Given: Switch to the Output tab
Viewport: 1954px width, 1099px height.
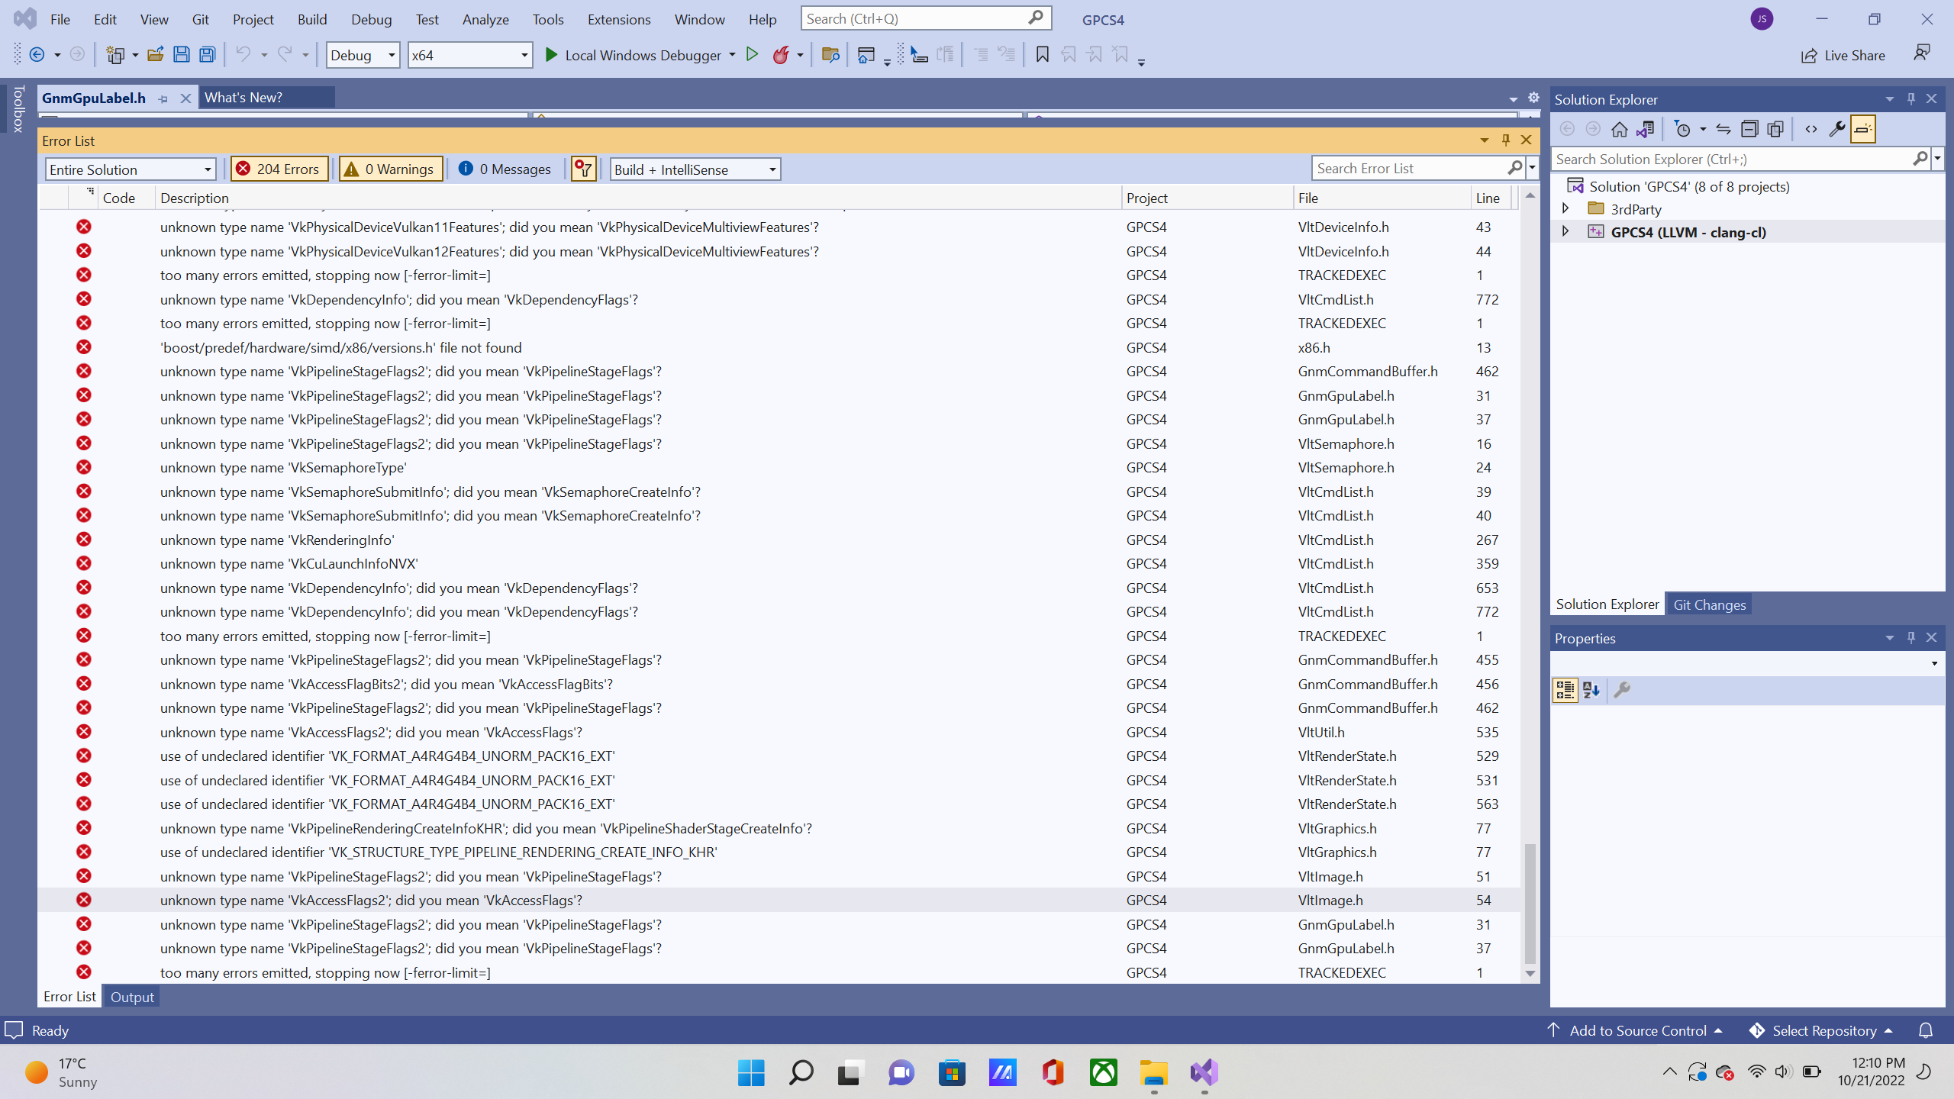Looking at the screenshot, I should click(x=132, y=997).
